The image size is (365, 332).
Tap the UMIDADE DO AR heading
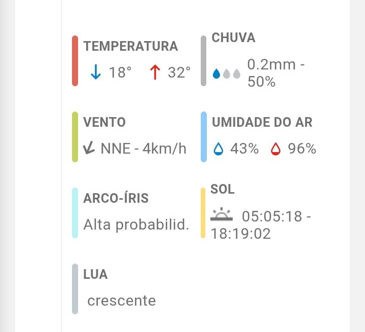(x=262, y=123)
